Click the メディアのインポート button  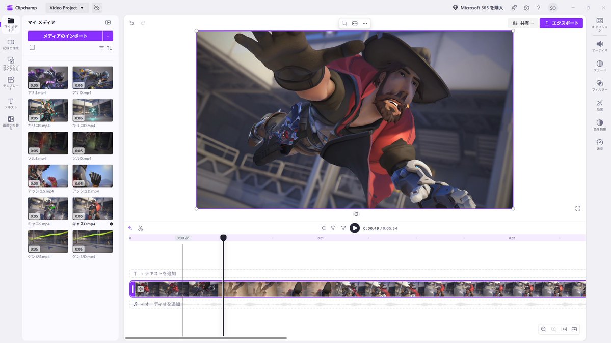[65, 36]
